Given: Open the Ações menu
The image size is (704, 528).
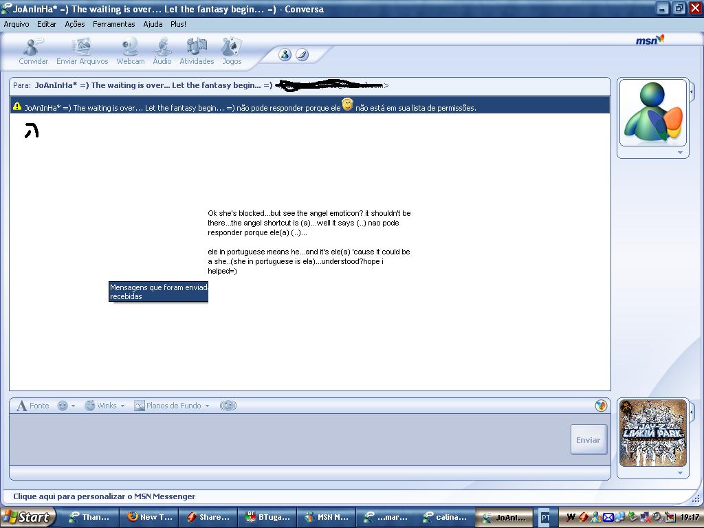Looking at the screenshot, I should pyautogui.click(x=74, y=24).
